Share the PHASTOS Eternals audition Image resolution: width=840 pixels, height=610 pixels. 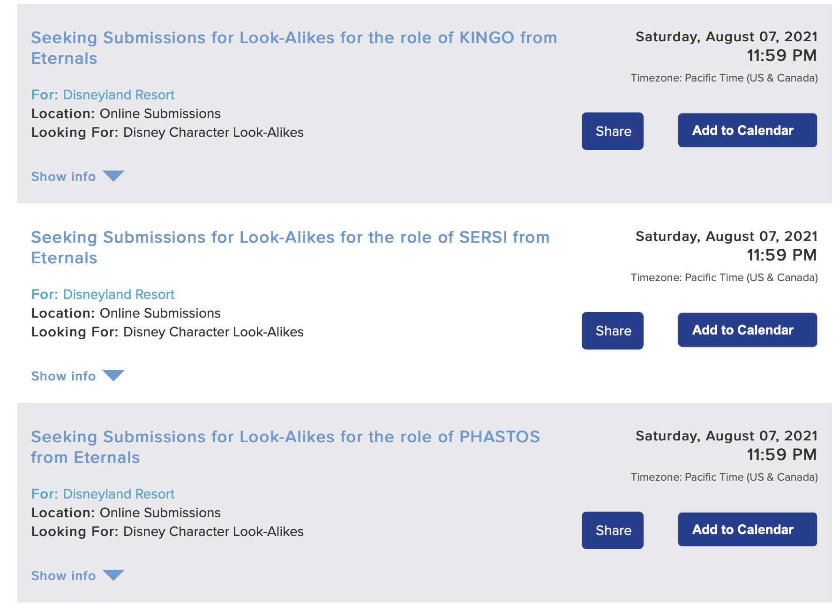[612, 530]
